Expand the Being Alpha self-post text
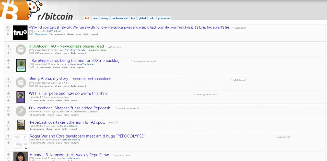This screenshot has width=327, height=161. 31,84
